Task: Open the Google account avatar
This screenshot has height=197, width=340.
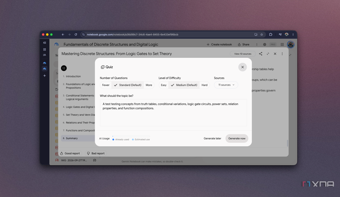Action: click(290, 44)
